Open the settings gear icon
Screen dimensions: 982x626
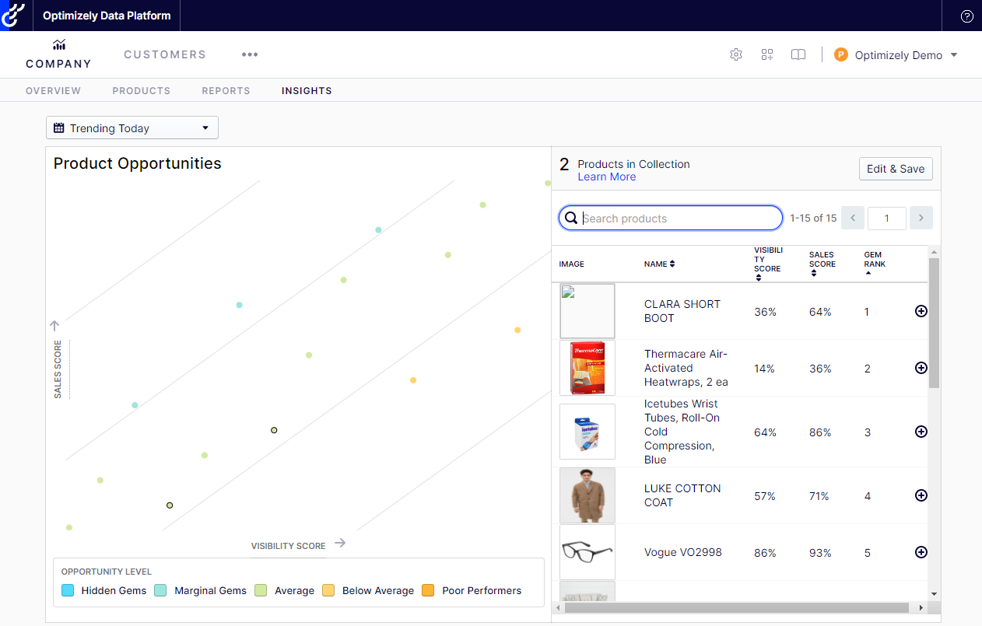[736, 54]
